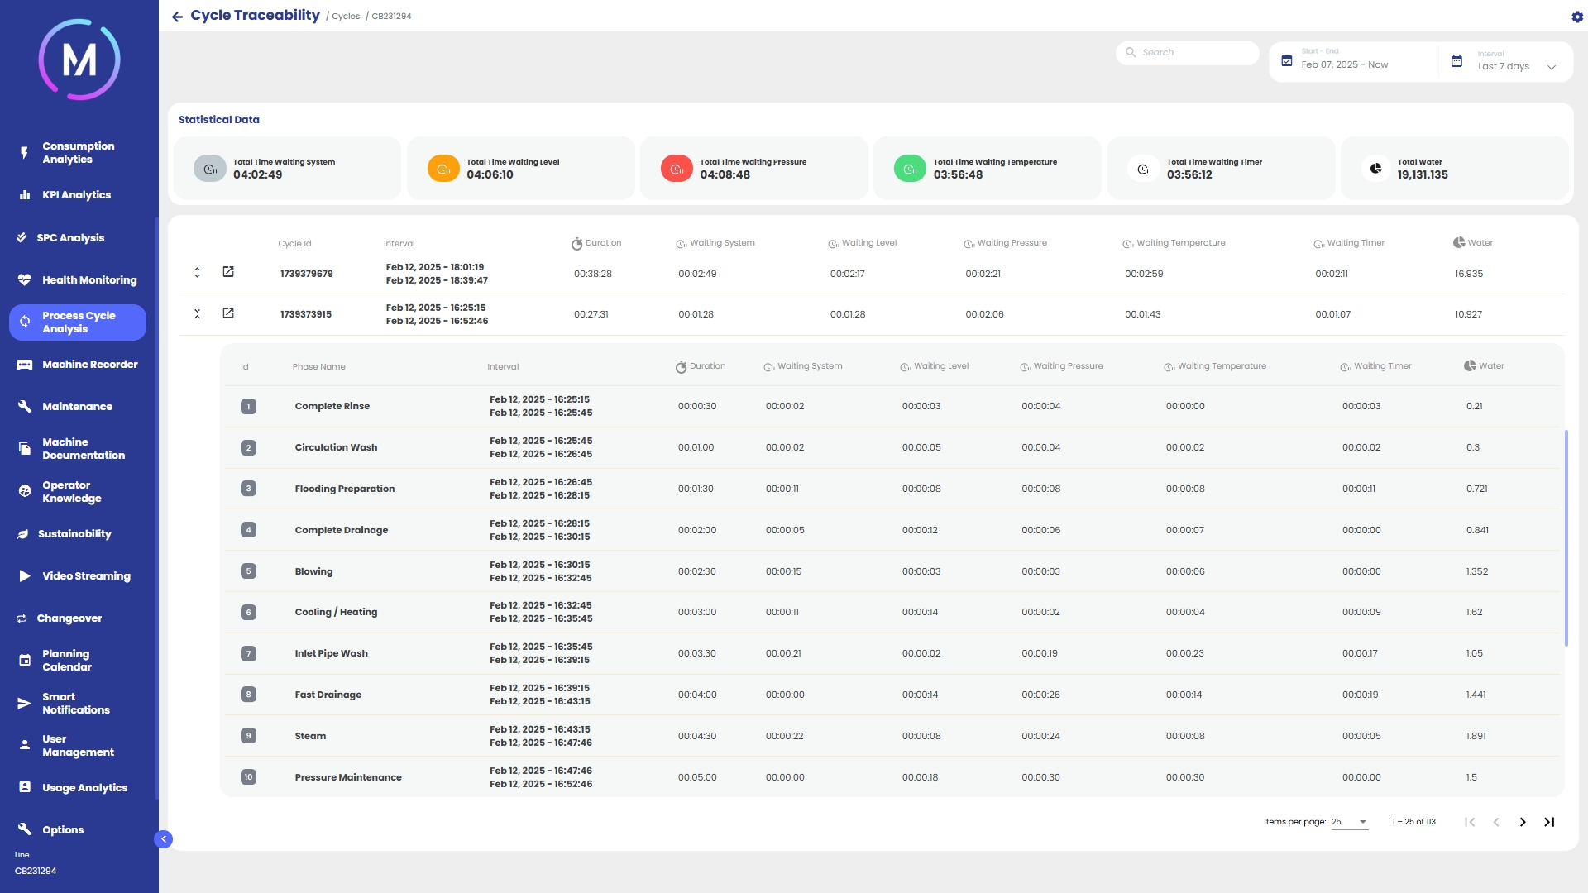Open Machine Recorder in sidebar
The width and height of the screenshot is (1588, 893).
(89, 365)
